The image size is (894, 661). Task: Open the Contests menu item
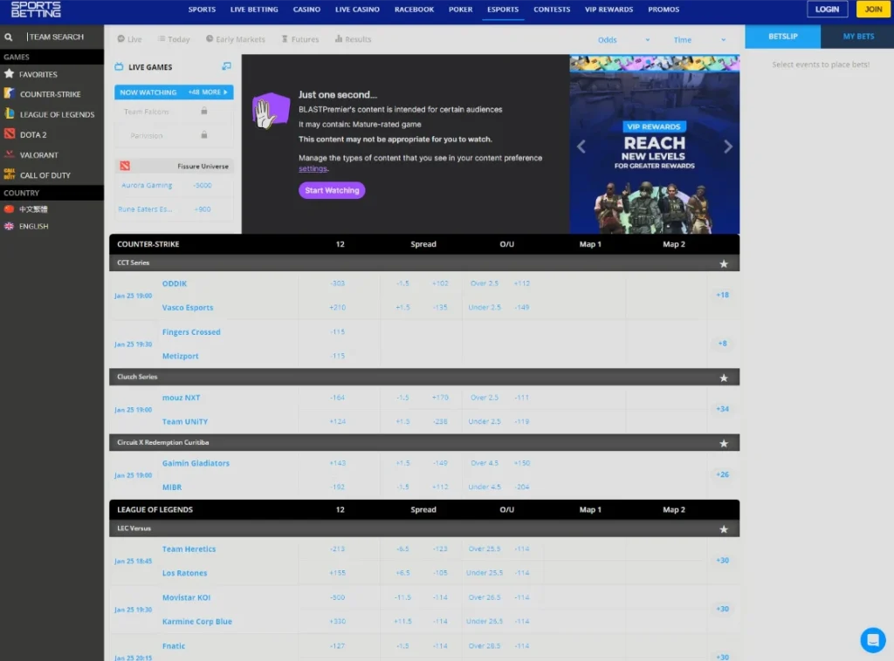552,10
